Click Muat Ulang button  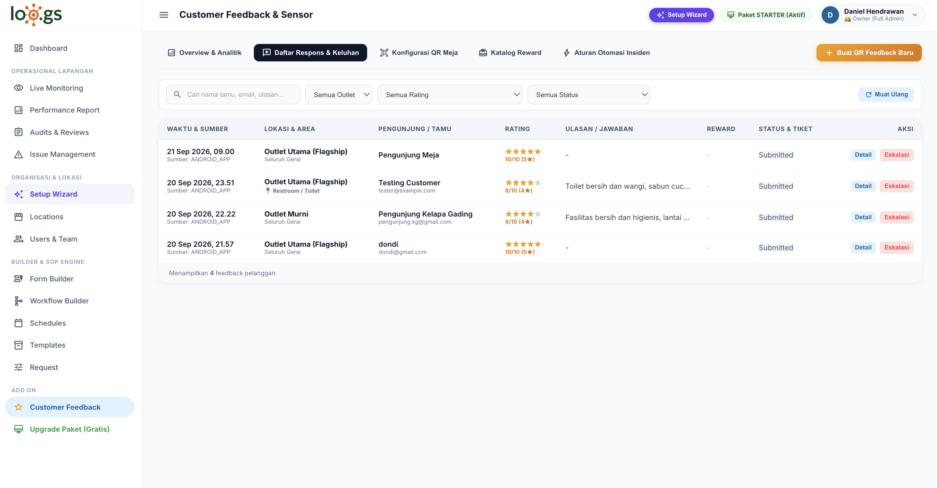(x=886, y=94)
